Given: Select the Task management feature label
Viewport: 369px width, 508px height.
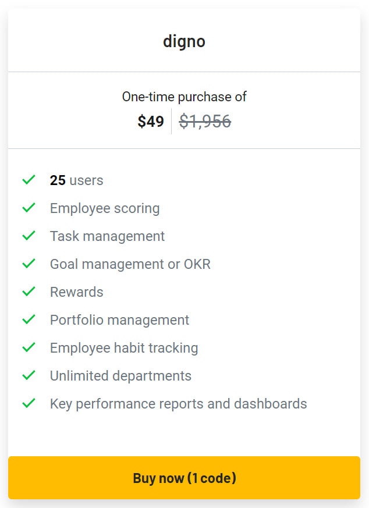Looking at the screenshot, I should point(107,236).
